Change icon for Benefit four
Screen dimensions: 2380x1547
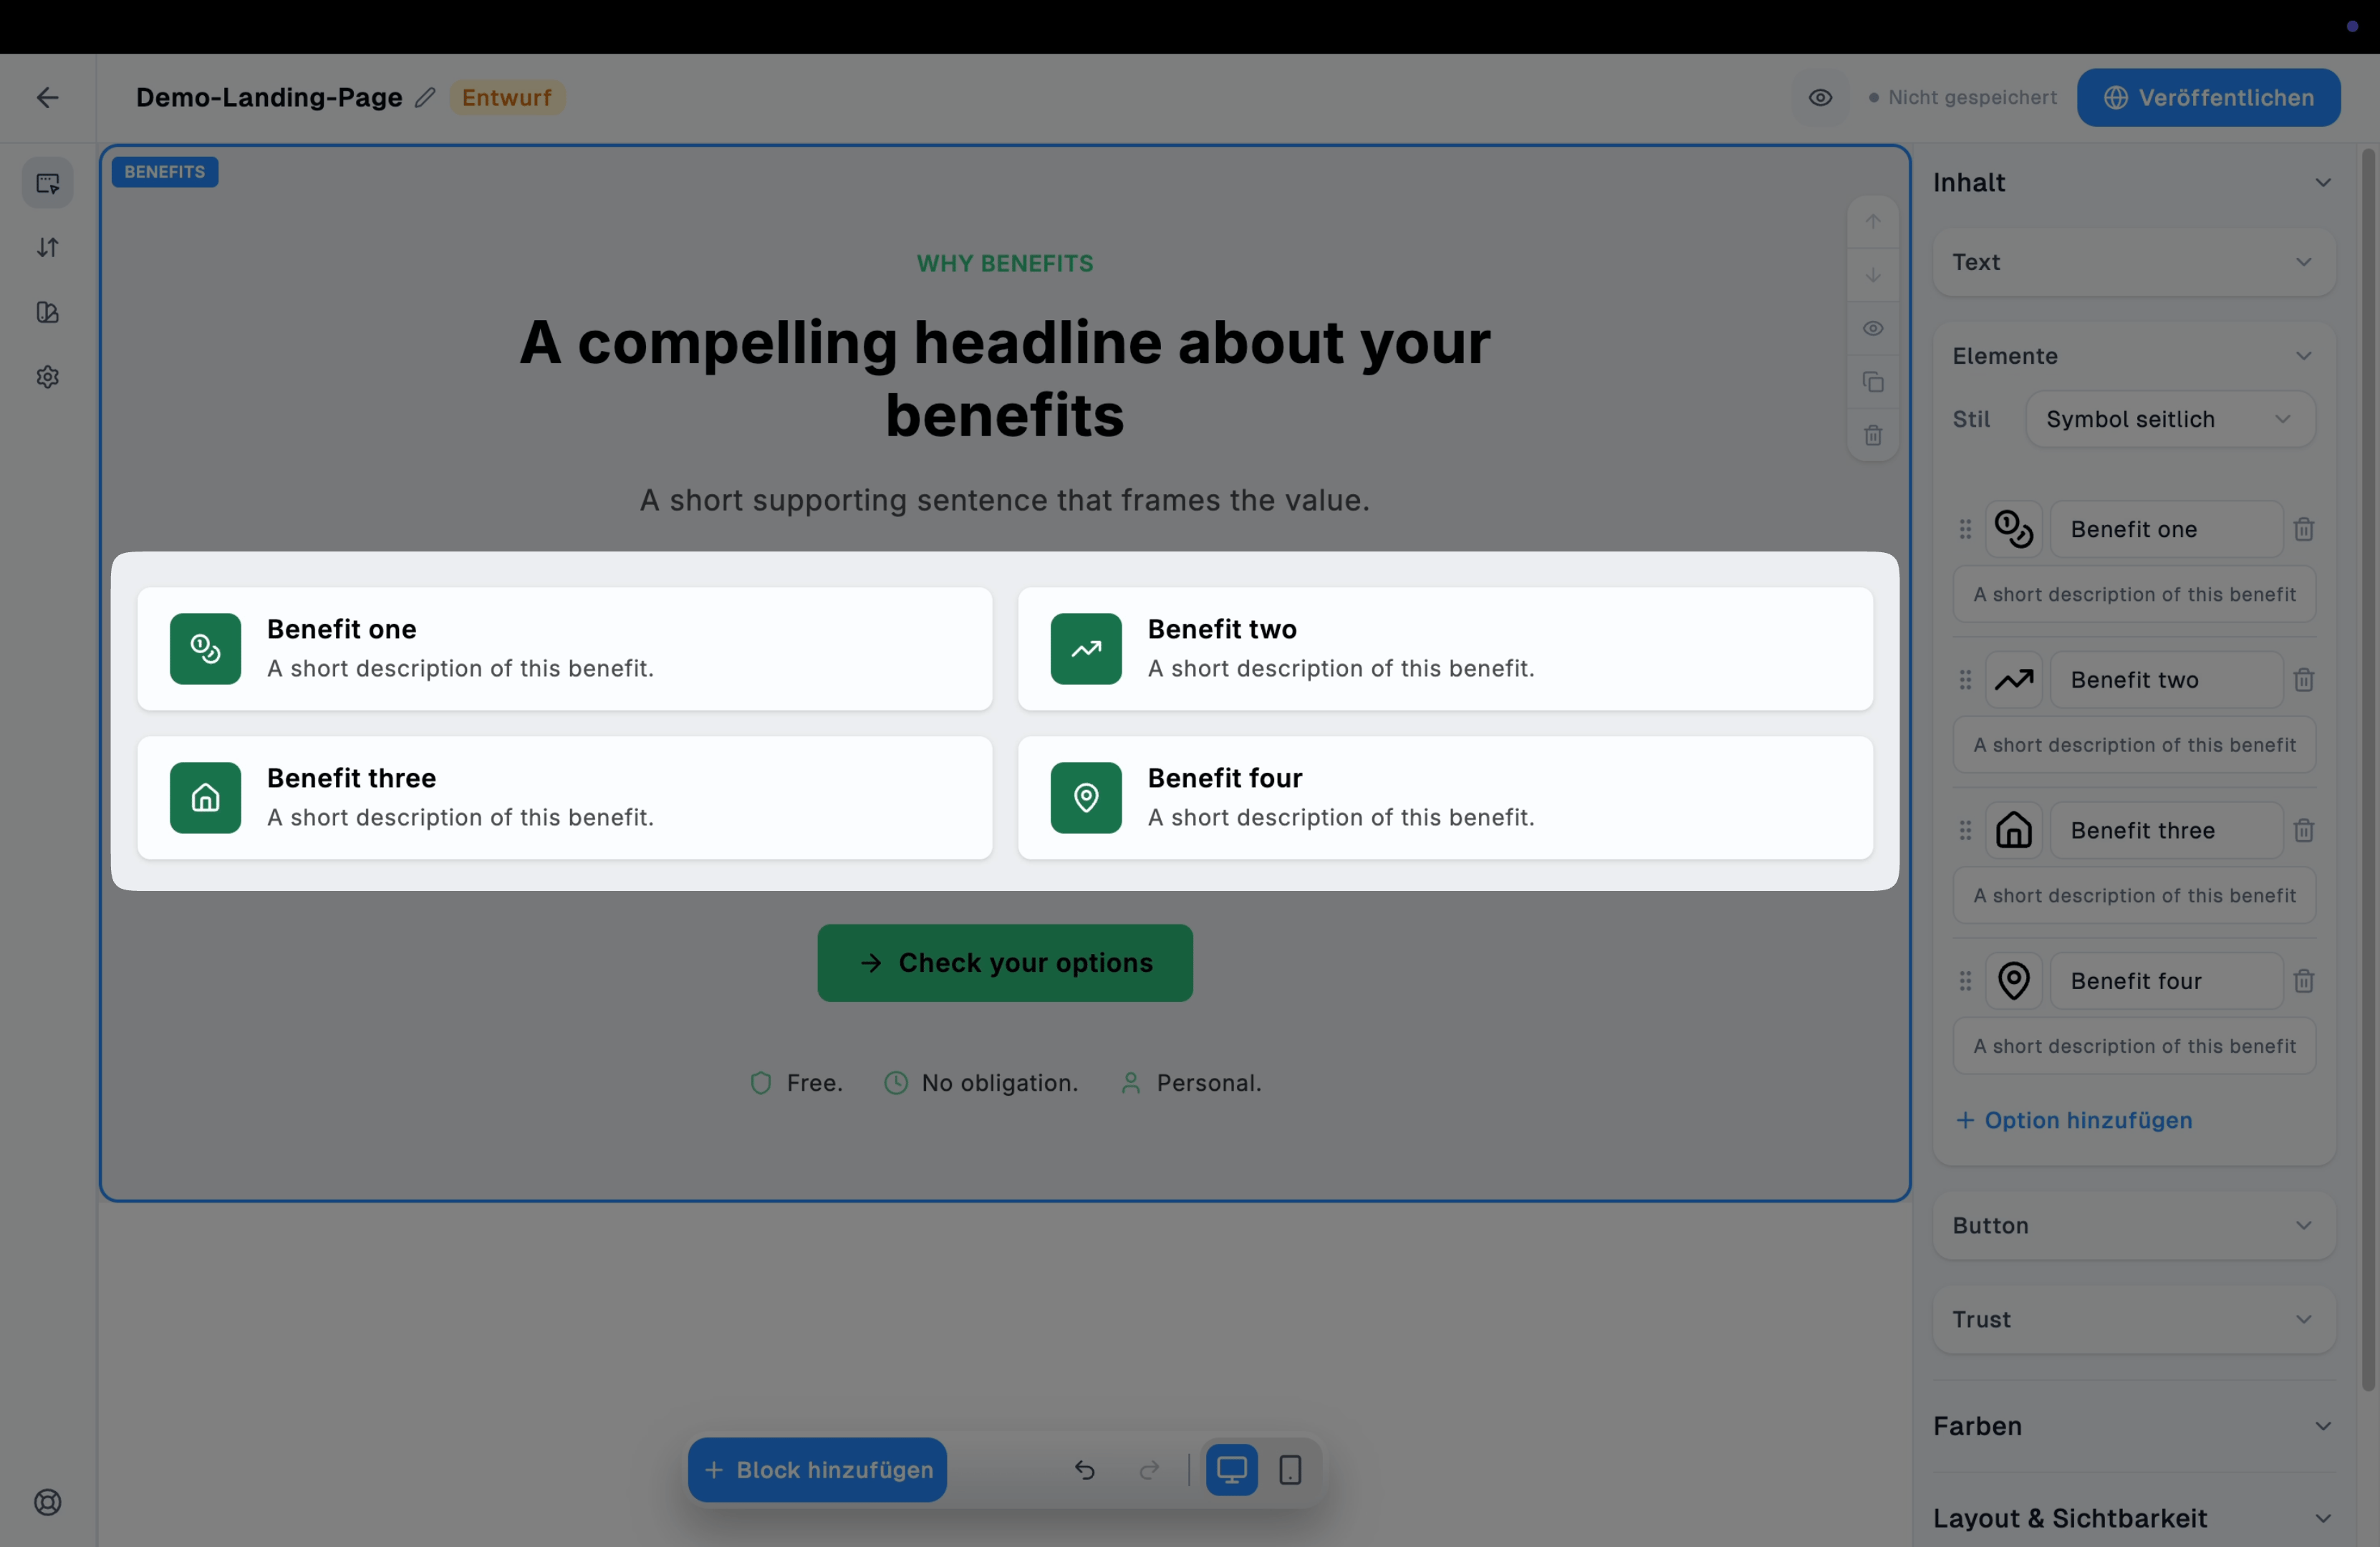[x=2013, y=981]
